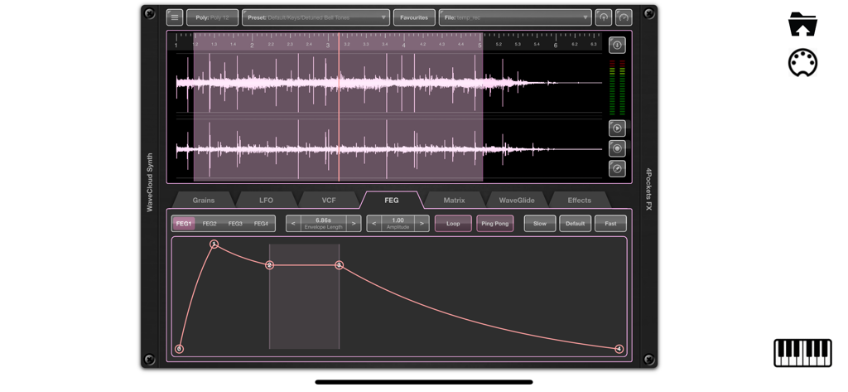Select the FEG tab

pos(392,200)
